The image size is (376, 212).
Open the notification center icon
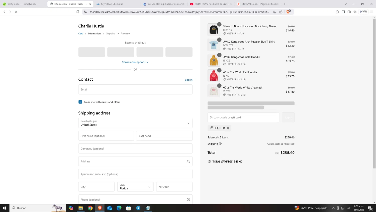click(x=370, y=208)
